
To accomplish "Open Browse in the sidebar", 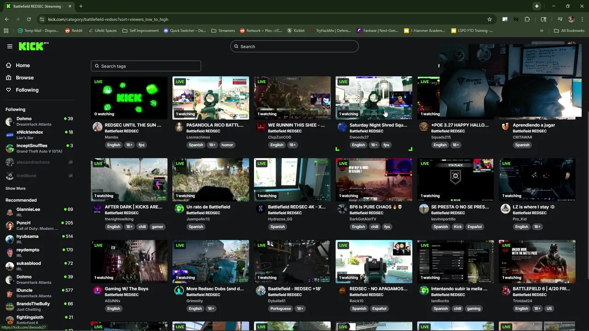I will [x=24, y=78].
